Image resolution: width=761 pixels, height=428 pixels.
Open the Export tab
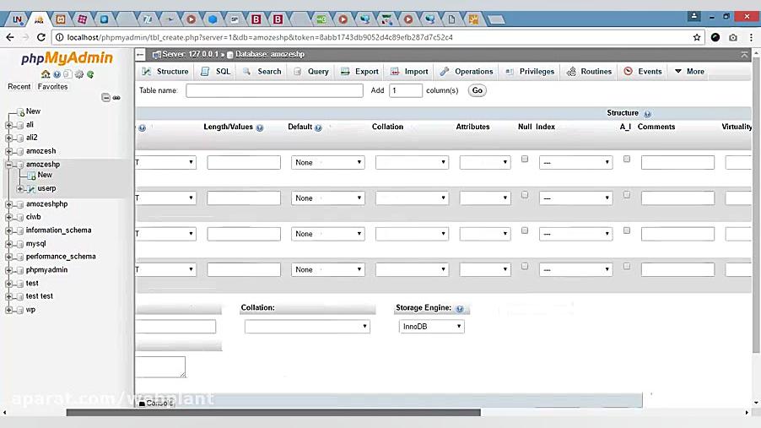pyautogui.click(x=359, y=72)
